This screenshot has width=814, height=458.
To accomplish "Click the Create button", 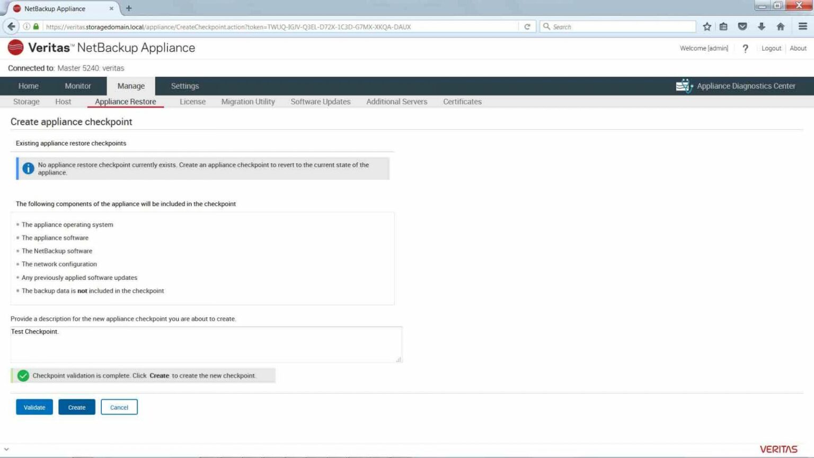I will pyautogui.click(x=77, y=407).
